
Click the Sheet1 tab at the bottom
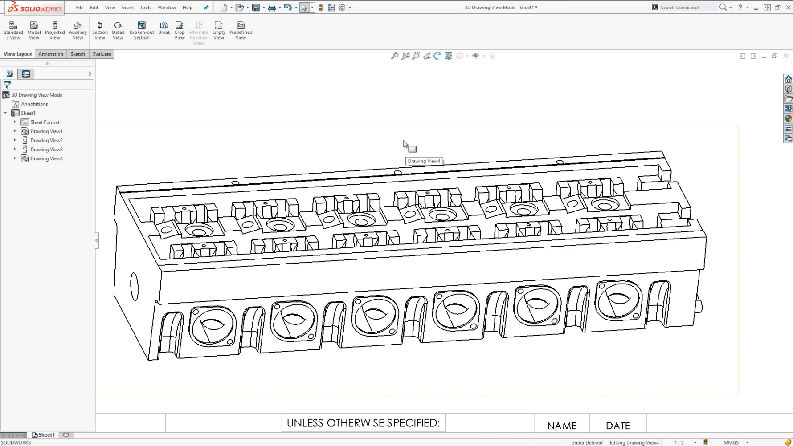tap(43, 434)
